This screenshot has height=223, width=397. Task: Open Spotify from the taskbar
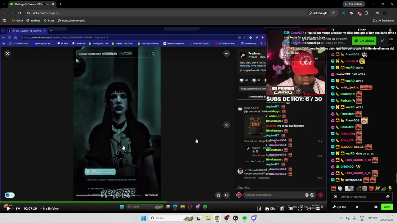[245, 218]
